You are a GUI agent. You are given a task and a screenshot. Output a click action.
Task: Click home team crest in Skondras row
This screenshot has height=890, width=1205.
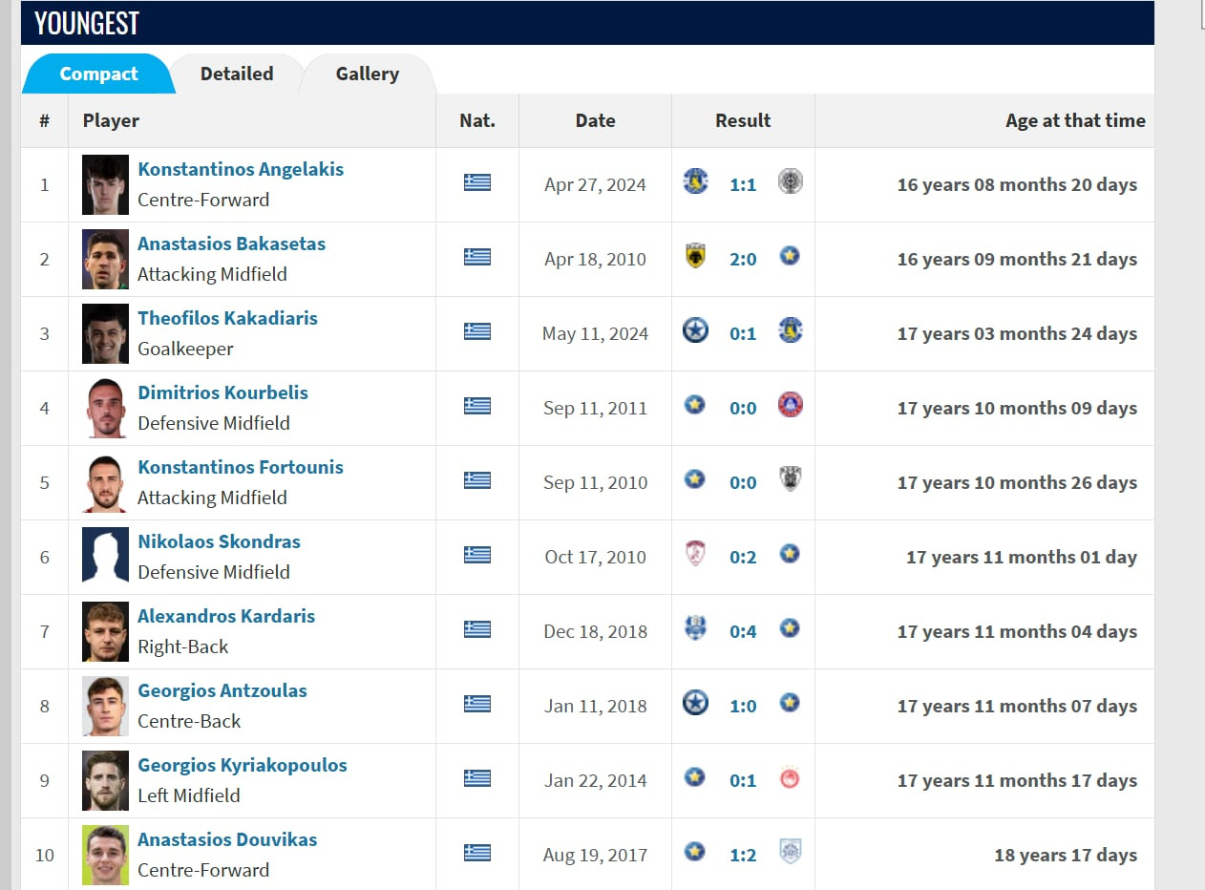tap(696, 554)
